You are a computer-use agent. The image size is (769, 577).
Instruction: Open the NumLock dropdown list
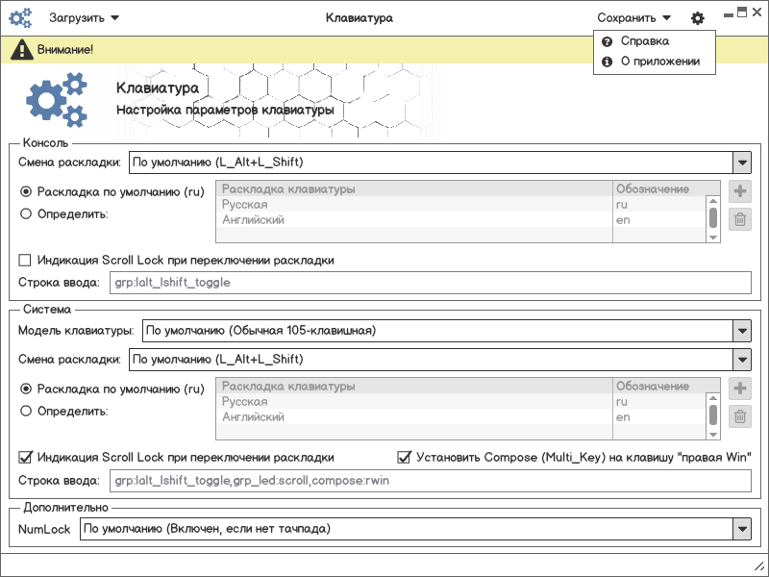tap(741, 529)
